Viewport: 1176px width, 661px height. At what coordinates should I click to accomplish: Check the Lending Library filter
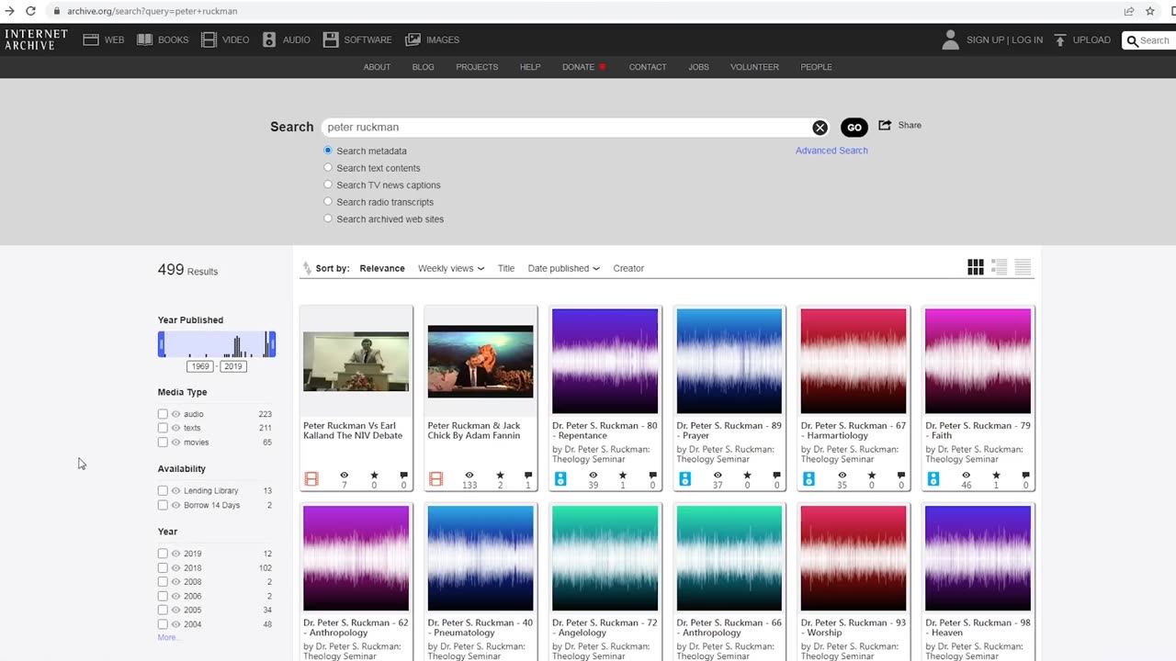pyautogui.click(x=163, y=491)
